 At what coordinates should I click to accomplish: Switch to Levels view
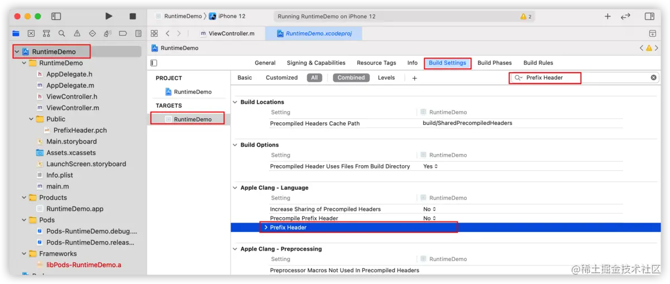pyautogui.click(x=386, y=78)
